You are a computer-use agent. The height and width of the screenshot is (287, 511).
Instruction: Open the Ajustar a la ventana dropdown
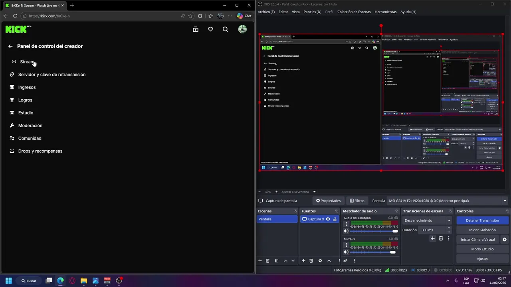(x=314, y=192)
